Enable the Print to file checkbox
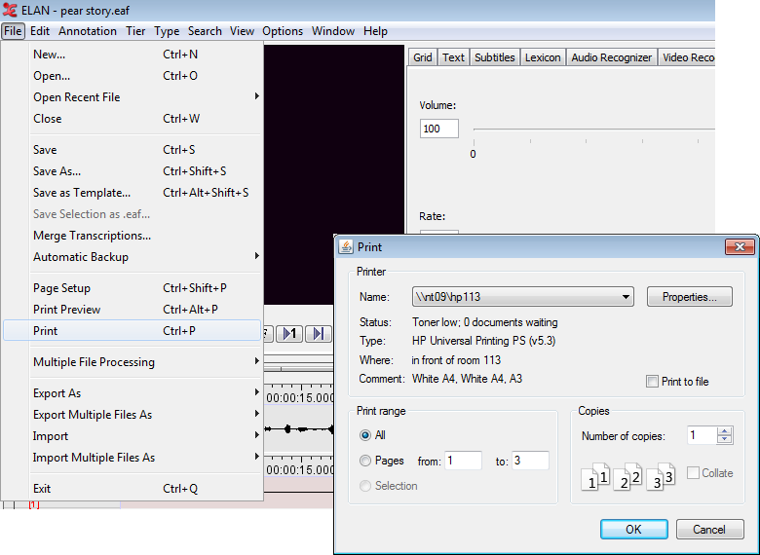The image size is (760, 555). click(x=652, y=381)
